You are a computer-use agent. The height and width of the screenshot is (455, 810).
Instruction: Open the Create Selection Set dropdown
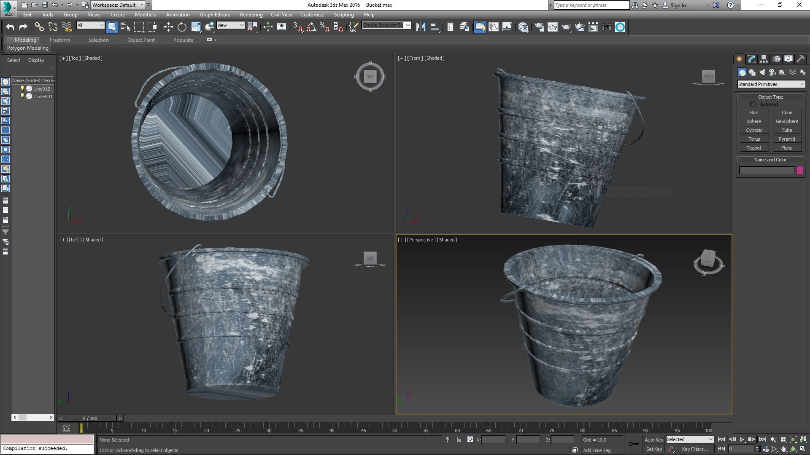pos(386,25)
